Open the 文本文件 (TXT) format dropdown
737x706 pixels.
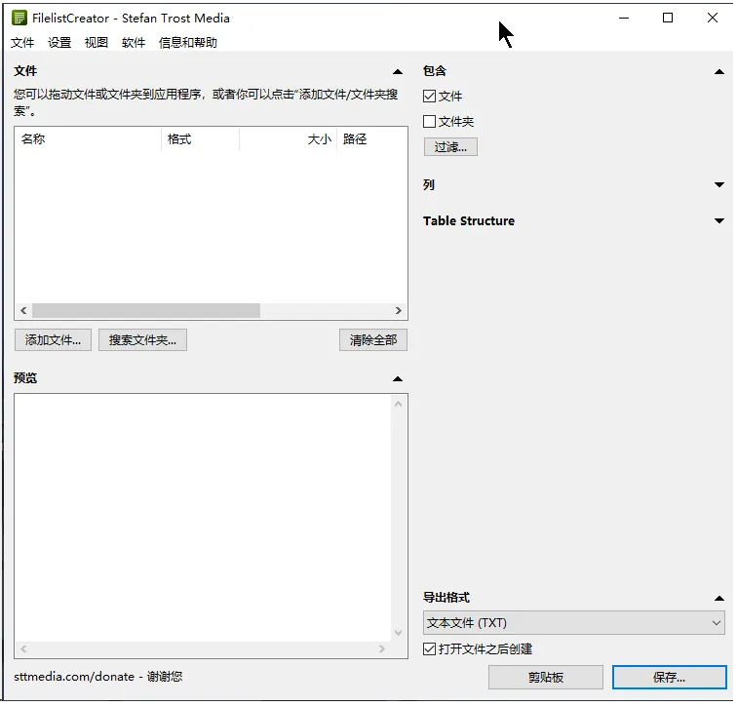click(x=574, y=623)
